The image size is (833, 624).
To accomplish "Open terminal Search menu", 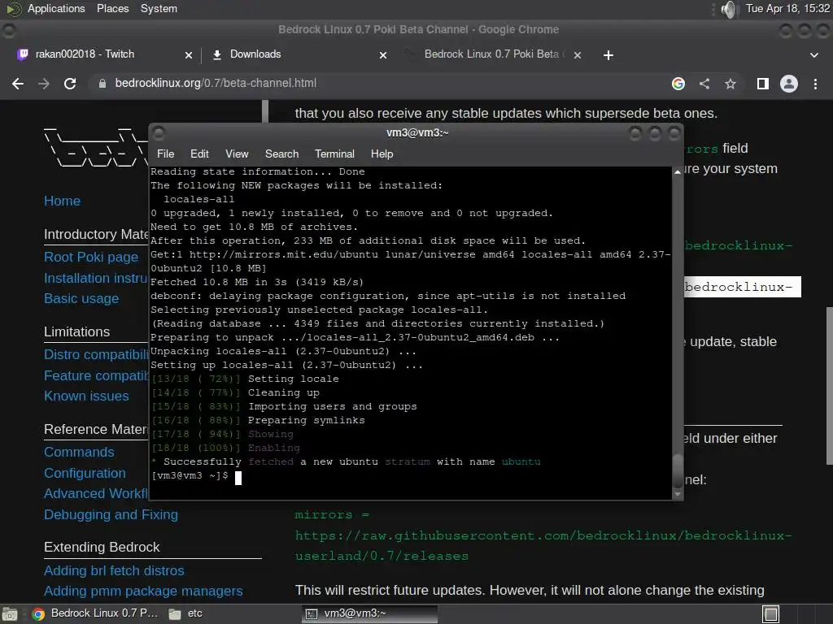I will point(281,154).
